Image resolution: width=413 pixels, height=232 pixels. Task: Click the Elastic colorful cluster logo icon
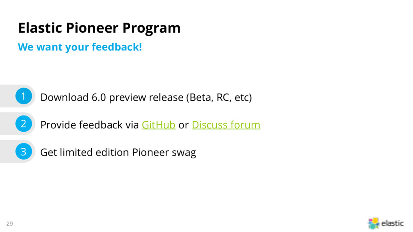click(373, 223)
